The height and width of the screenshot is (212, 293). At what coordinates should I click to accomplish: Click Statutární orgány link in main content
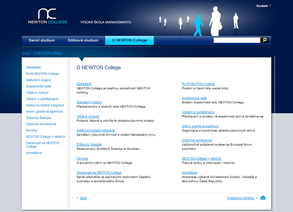[x=89, y=102]
